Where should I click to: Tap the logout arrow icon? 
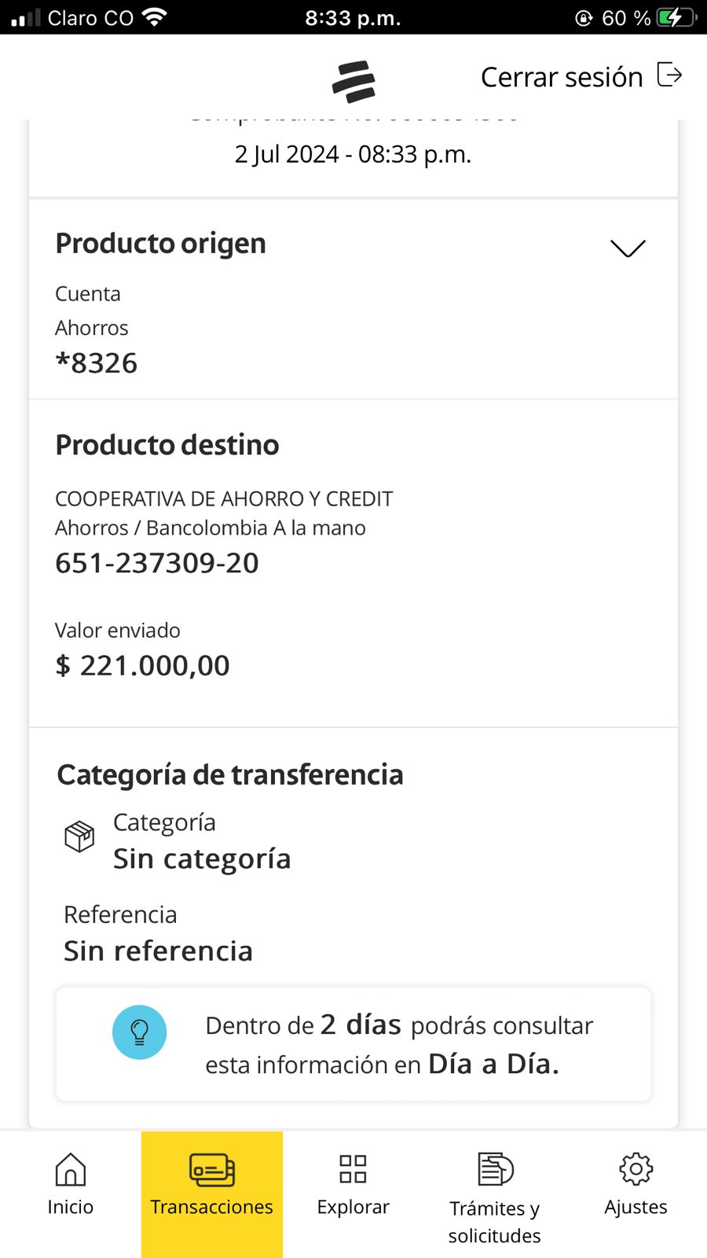[669, 75]
